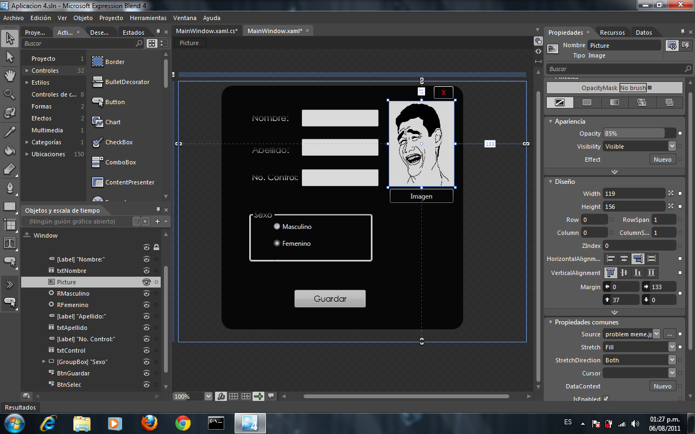The image size is (695, 434).
Task: Open the Assets chevron in toolbar
Action: point(10,285)
